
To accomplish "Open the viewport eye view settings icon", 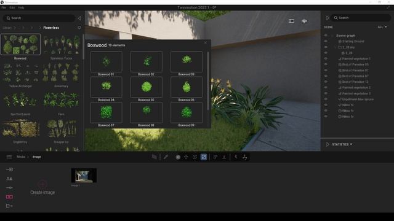I will (x=304, y=21).
